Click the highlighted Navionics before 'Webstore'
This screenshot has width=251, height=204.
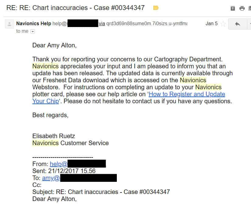point(193,80)
